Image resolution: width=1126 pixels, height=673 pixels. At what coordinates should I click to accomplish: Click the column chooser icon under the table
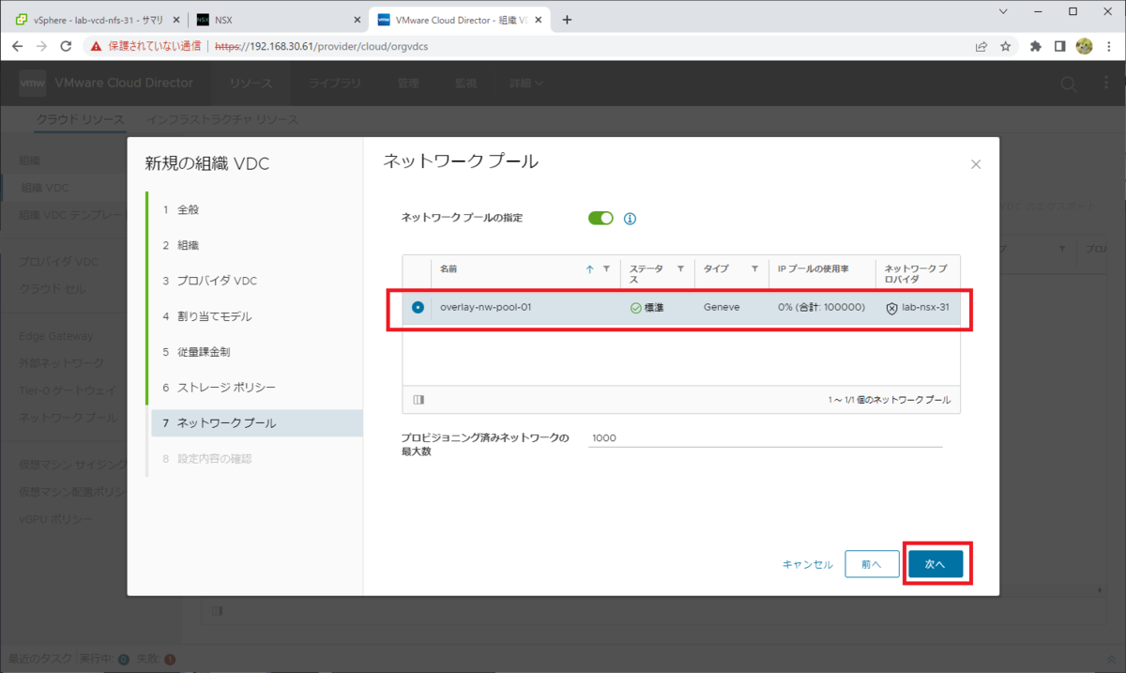(418, 400)
